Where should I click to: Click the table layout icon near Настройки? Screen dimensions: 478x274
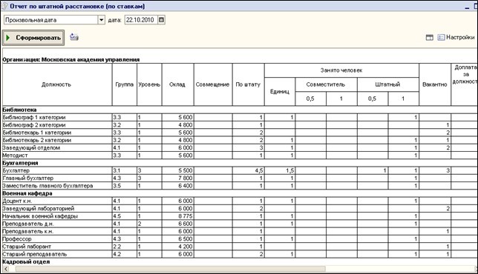tap(430, 38)
